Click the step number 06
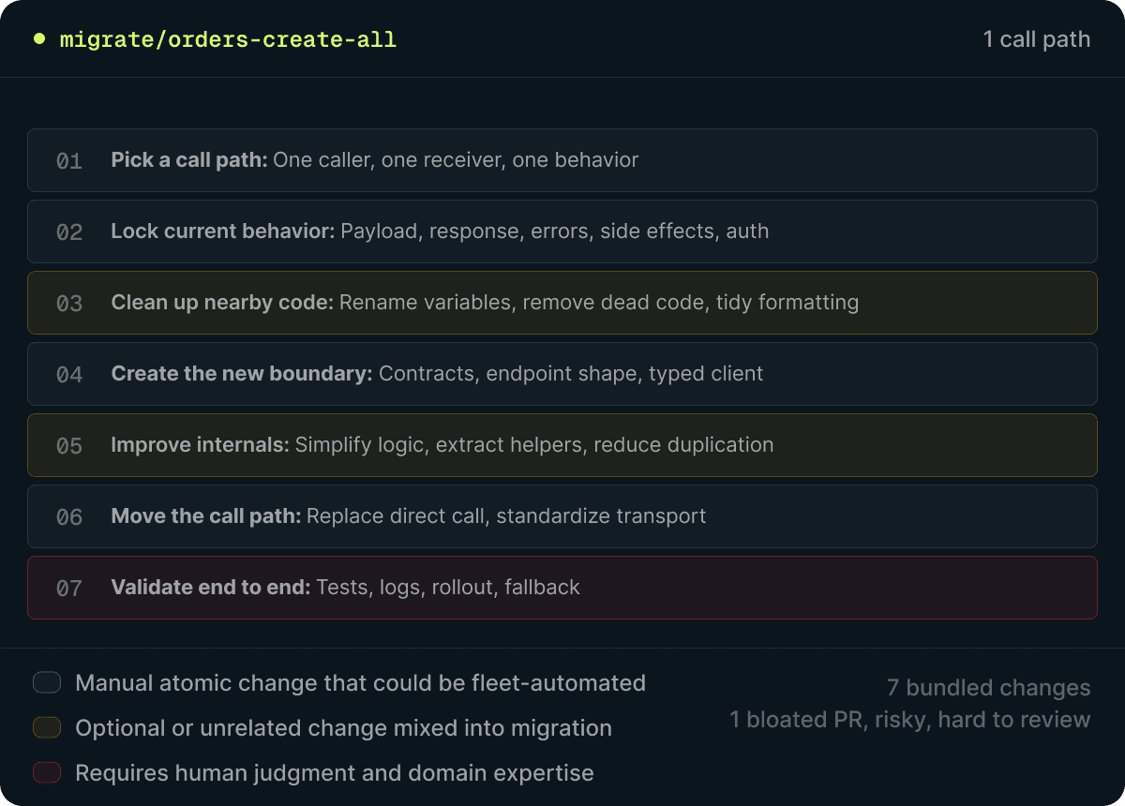 pyautogui.click(x=69, y=517)
